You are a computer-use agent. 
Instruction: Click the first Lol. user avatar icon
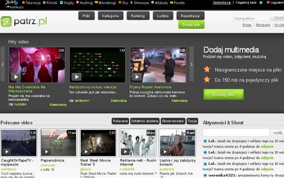point(205,141)
